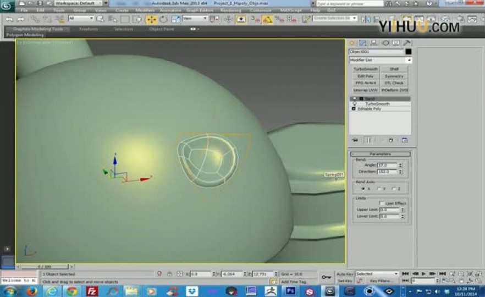Expand the Bend modifier sub-objects

361,98
